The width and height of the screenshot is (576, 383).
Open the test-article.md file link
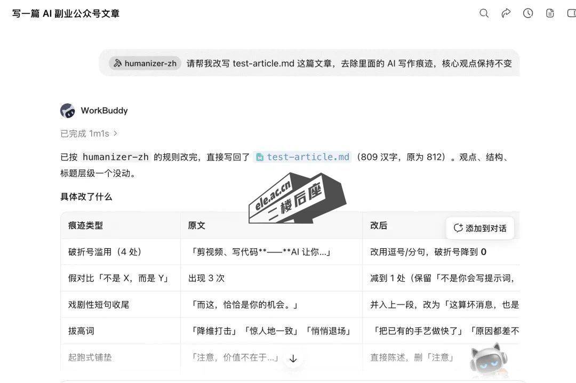tap(302, 157)
